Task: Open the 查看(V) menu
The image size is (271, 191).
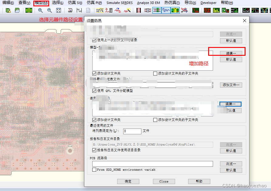Action: point(24,3)
